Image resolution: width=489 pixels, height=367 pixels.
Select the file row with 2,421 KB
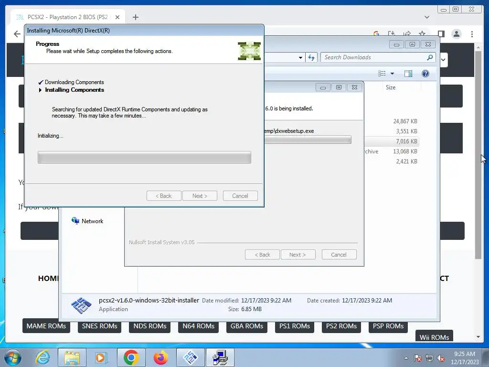coord(391,162)
